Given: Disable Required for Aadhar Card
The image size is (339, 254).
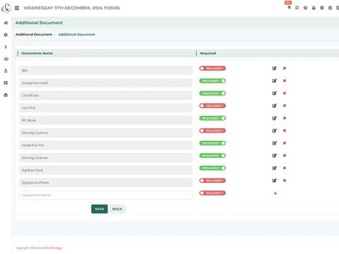Looking at the screenshot, I should (x=212, y=168).
